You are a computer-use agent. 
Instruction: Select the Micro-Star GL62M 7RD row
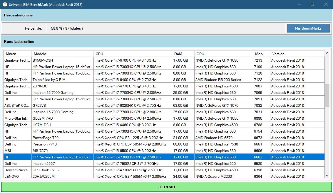pos(164,118)
